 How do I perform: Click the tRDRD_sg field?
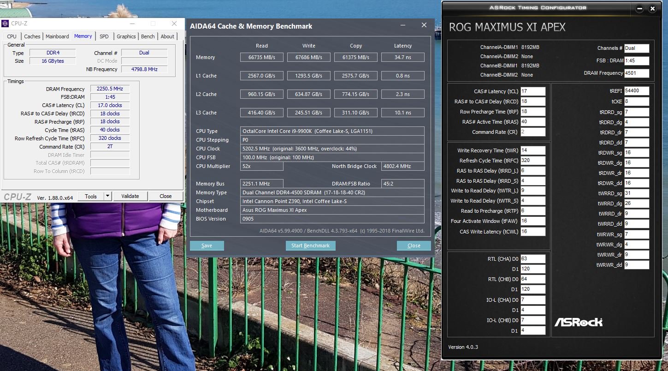pos(637,112)
